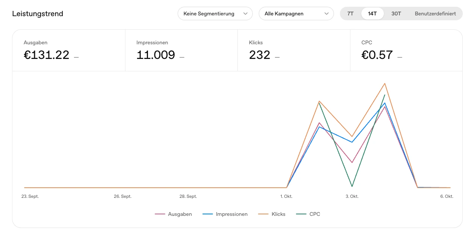Click the 11.009 impressions value
The height and width of the screenshot is (235, 474).
coord(156,55)
